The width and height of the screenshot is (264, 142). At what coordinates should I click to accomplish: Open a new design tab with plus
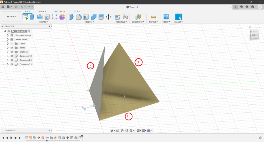pos(235,7)
